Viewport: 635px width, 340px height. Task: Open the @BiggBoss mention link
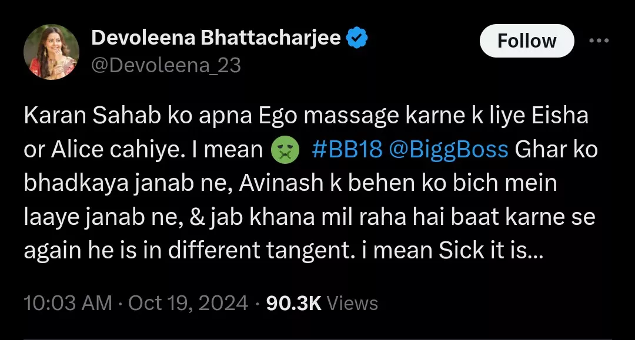448,150
